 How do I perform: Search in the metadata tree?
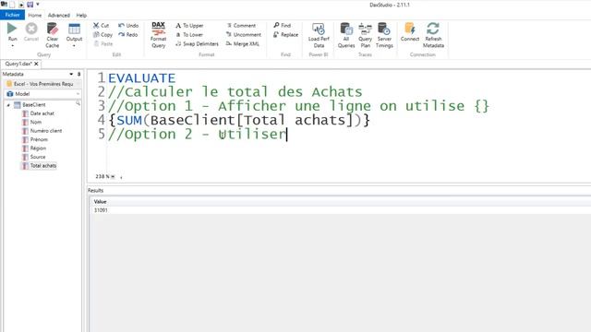pos(78,103)
